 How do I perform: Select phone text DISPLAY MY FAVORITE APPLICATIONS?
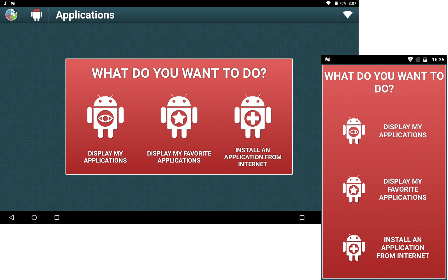pos(403,189)
